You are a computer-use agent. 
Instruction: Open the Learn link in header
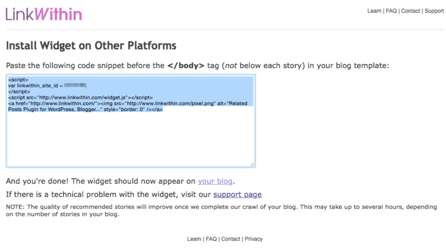pyautogui.click(x=374, y=11)
